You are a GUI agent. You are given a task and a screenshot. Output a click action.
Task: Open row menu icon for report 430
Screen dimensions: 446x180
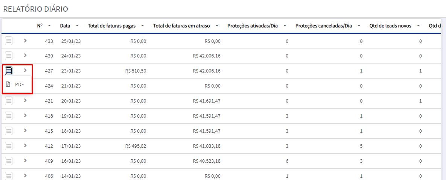(9, 56)
